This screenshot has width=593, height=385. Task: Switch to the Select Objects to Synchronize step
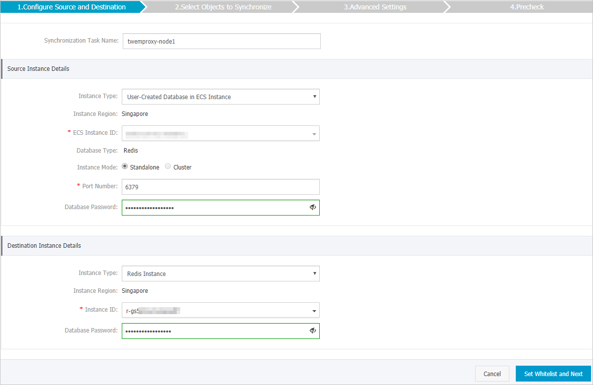(x=223, y=7)
